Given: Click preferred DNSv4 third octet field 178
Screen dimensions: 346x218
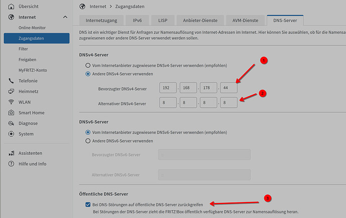Looking at the screenshot, I should (209, 88).
